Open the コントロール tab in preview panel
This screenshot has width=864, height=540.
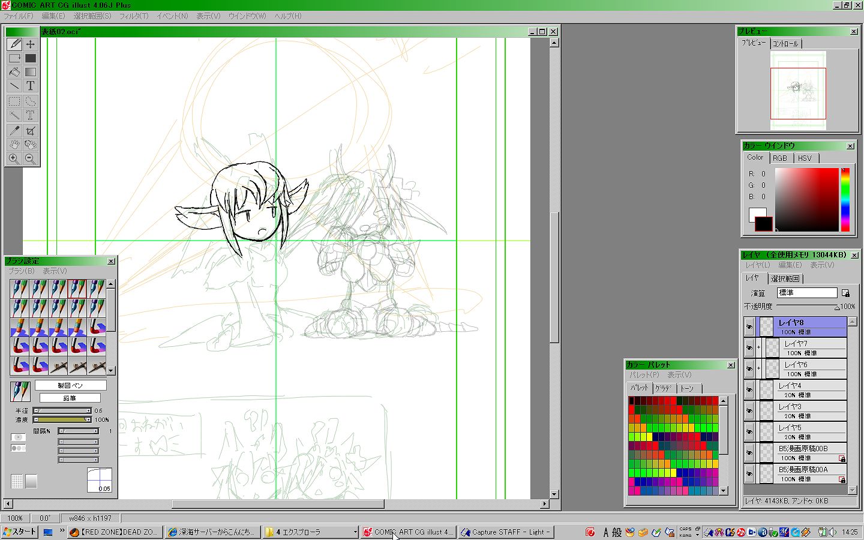(x=785, y=44)
